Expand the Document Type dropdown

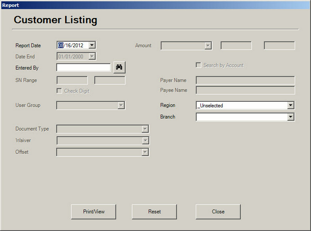click(145, 129)
